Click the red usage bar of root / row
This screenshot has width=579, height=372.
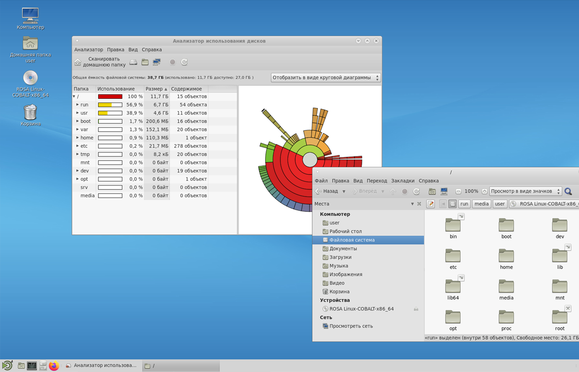point(110,96)
